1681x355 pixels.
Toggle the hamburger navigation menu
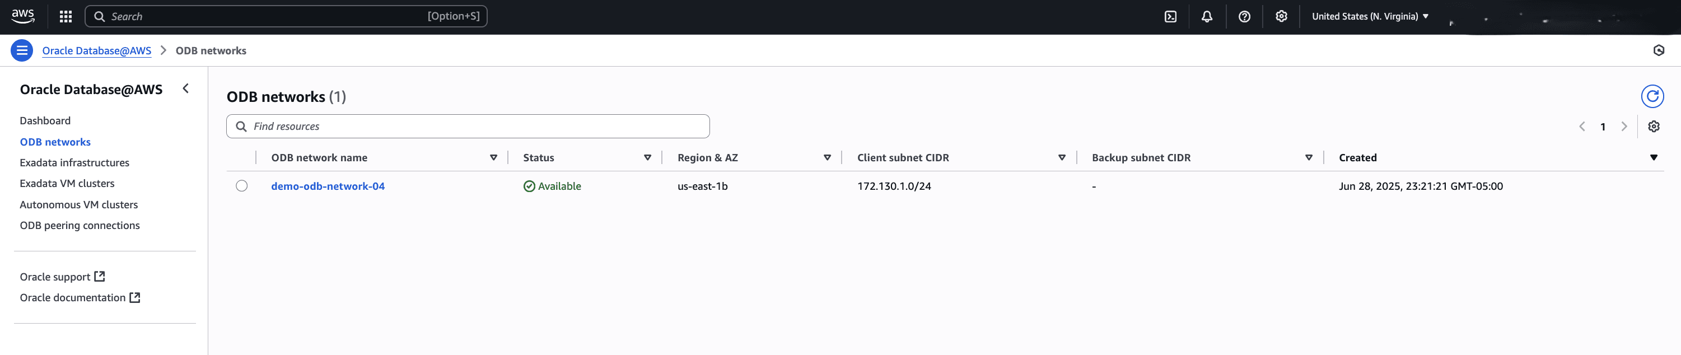point(22,50)
